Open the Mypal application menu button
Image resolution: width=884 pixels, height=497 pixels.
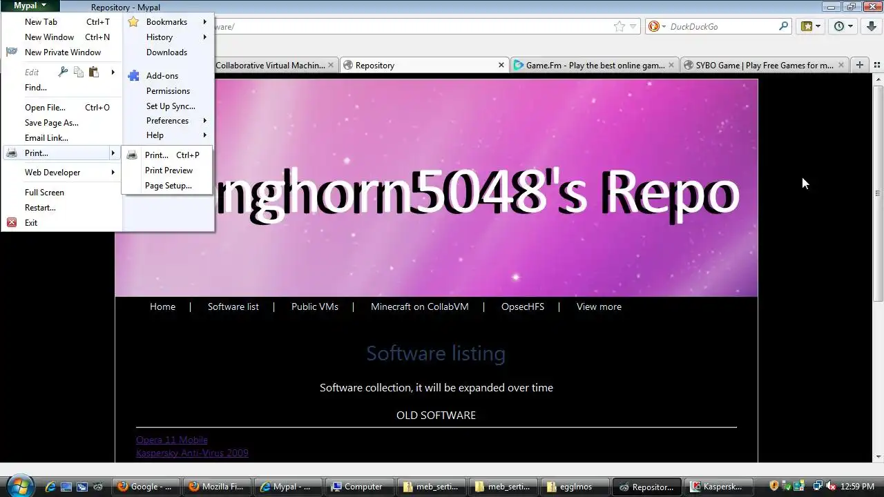coord(30,6)
